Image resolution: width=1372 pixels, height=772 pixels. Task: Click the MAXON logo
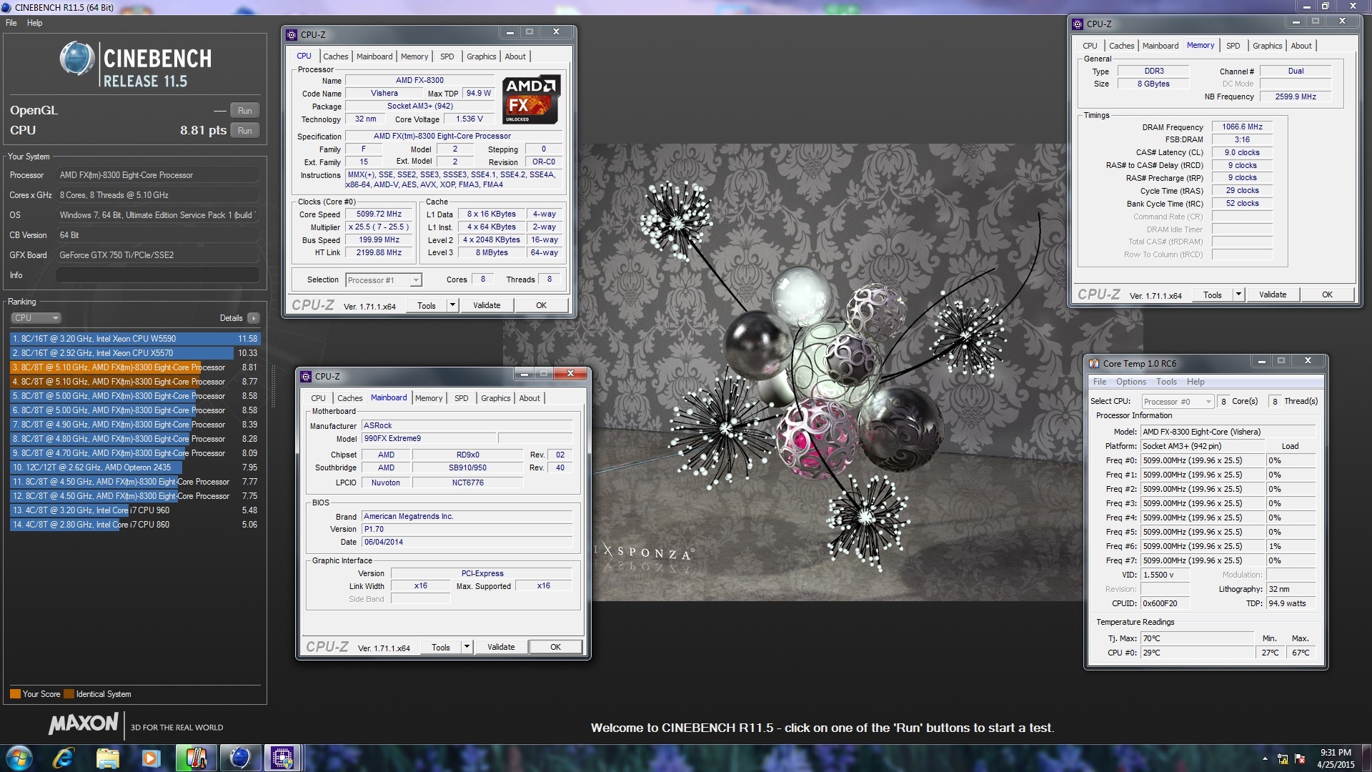coord(83,723)
